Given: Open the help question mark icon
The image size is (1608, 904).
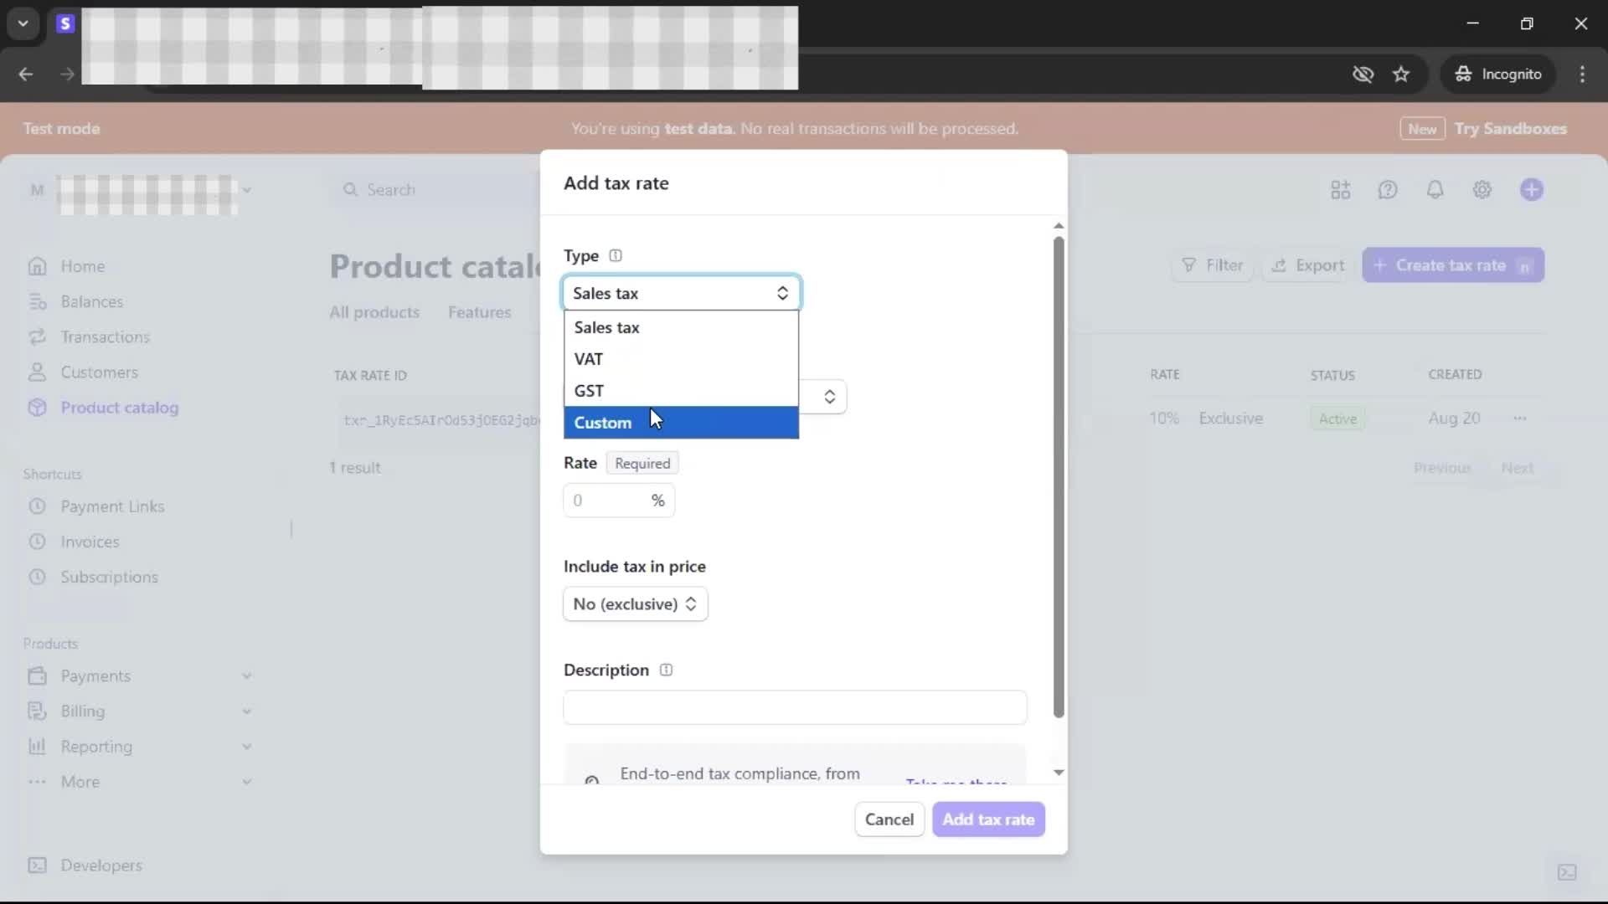Looking at the screenshot, I should [1388, 190].
